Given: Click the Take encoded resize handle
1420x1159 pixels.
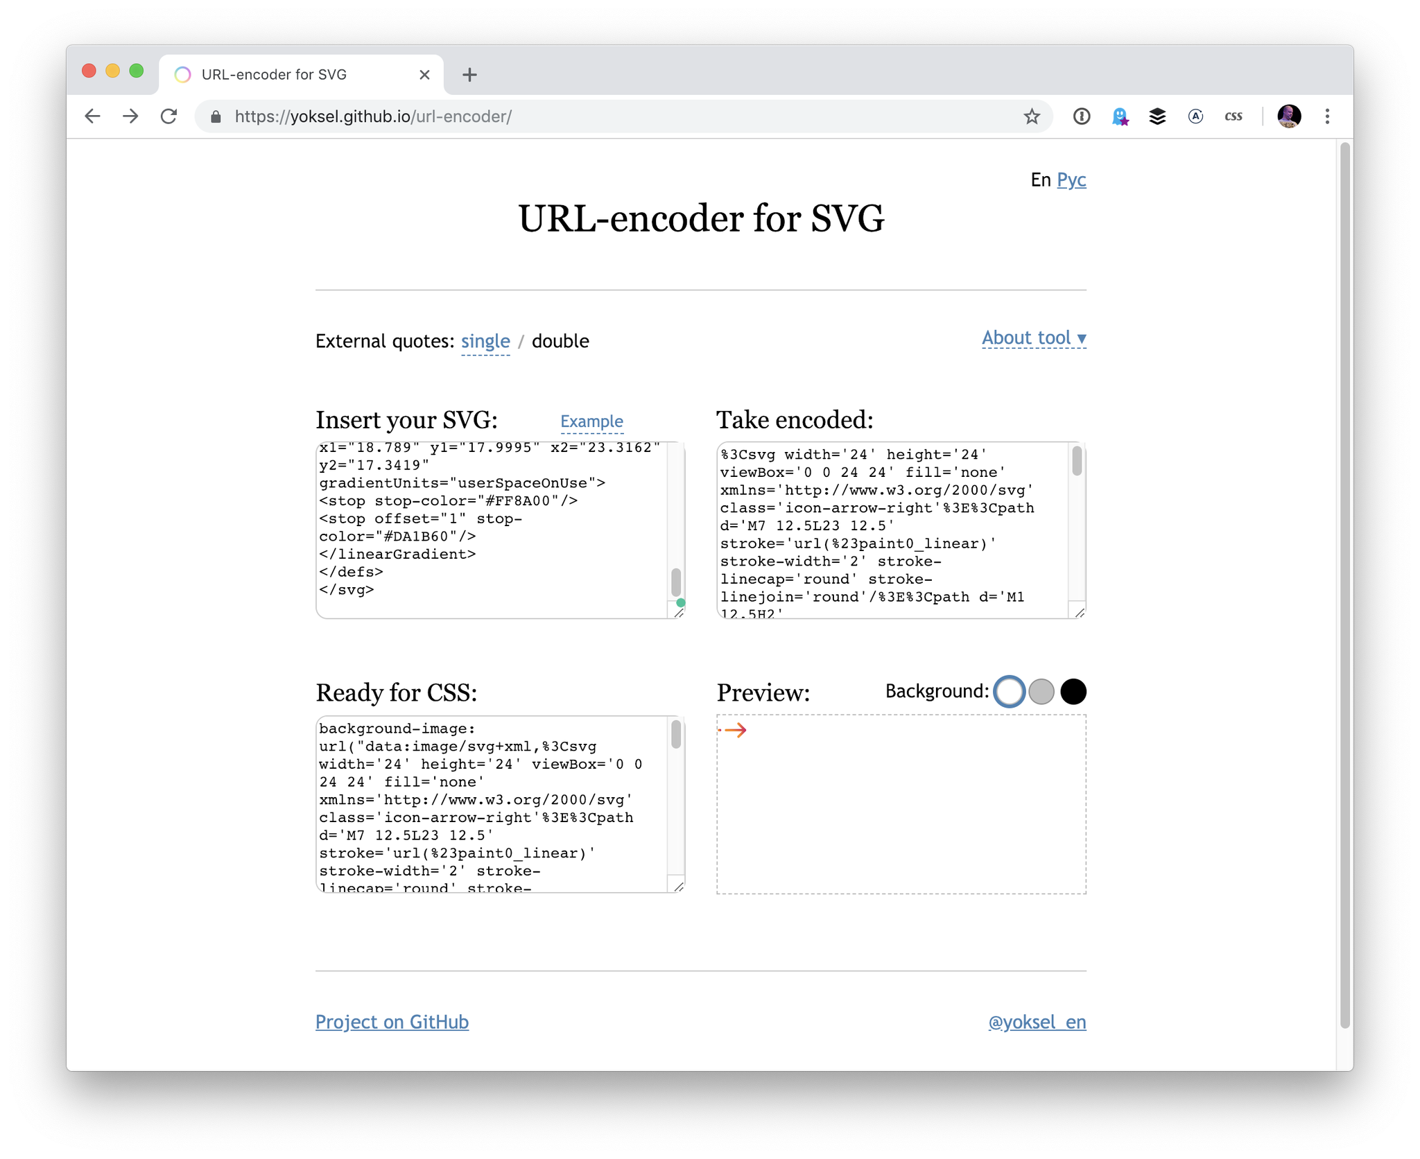Looking at the screenshot, I should coord(1080,612).
